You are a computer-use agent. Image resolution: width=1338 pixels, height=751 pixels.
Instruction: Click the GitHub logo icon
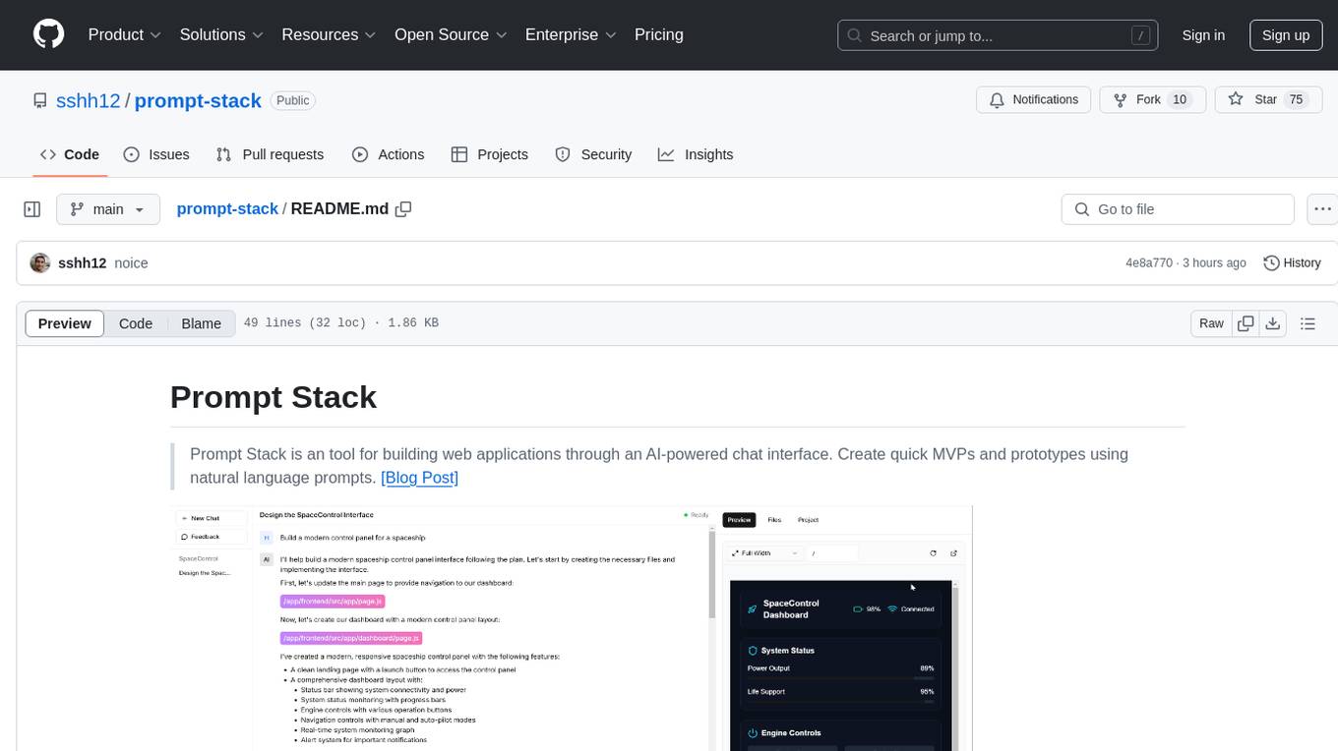(48, 34)
